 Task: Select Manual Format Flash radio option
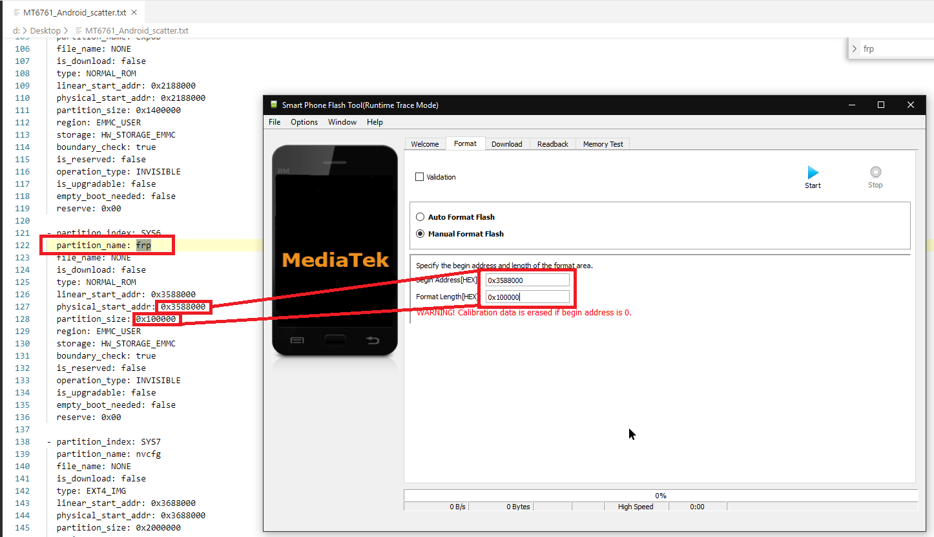point(420,234)
